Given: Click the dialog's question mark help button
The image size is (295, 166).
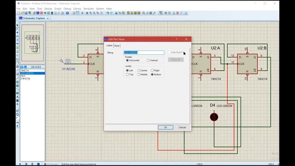Looking at the screenshot, I should tap(177, 39).
